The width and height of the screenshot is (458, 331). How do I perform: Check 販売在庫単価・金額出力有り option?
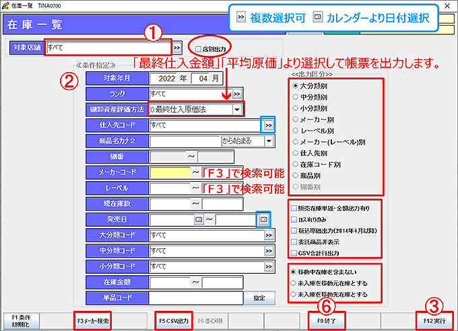pyautogui.click(x=294, y=209)
